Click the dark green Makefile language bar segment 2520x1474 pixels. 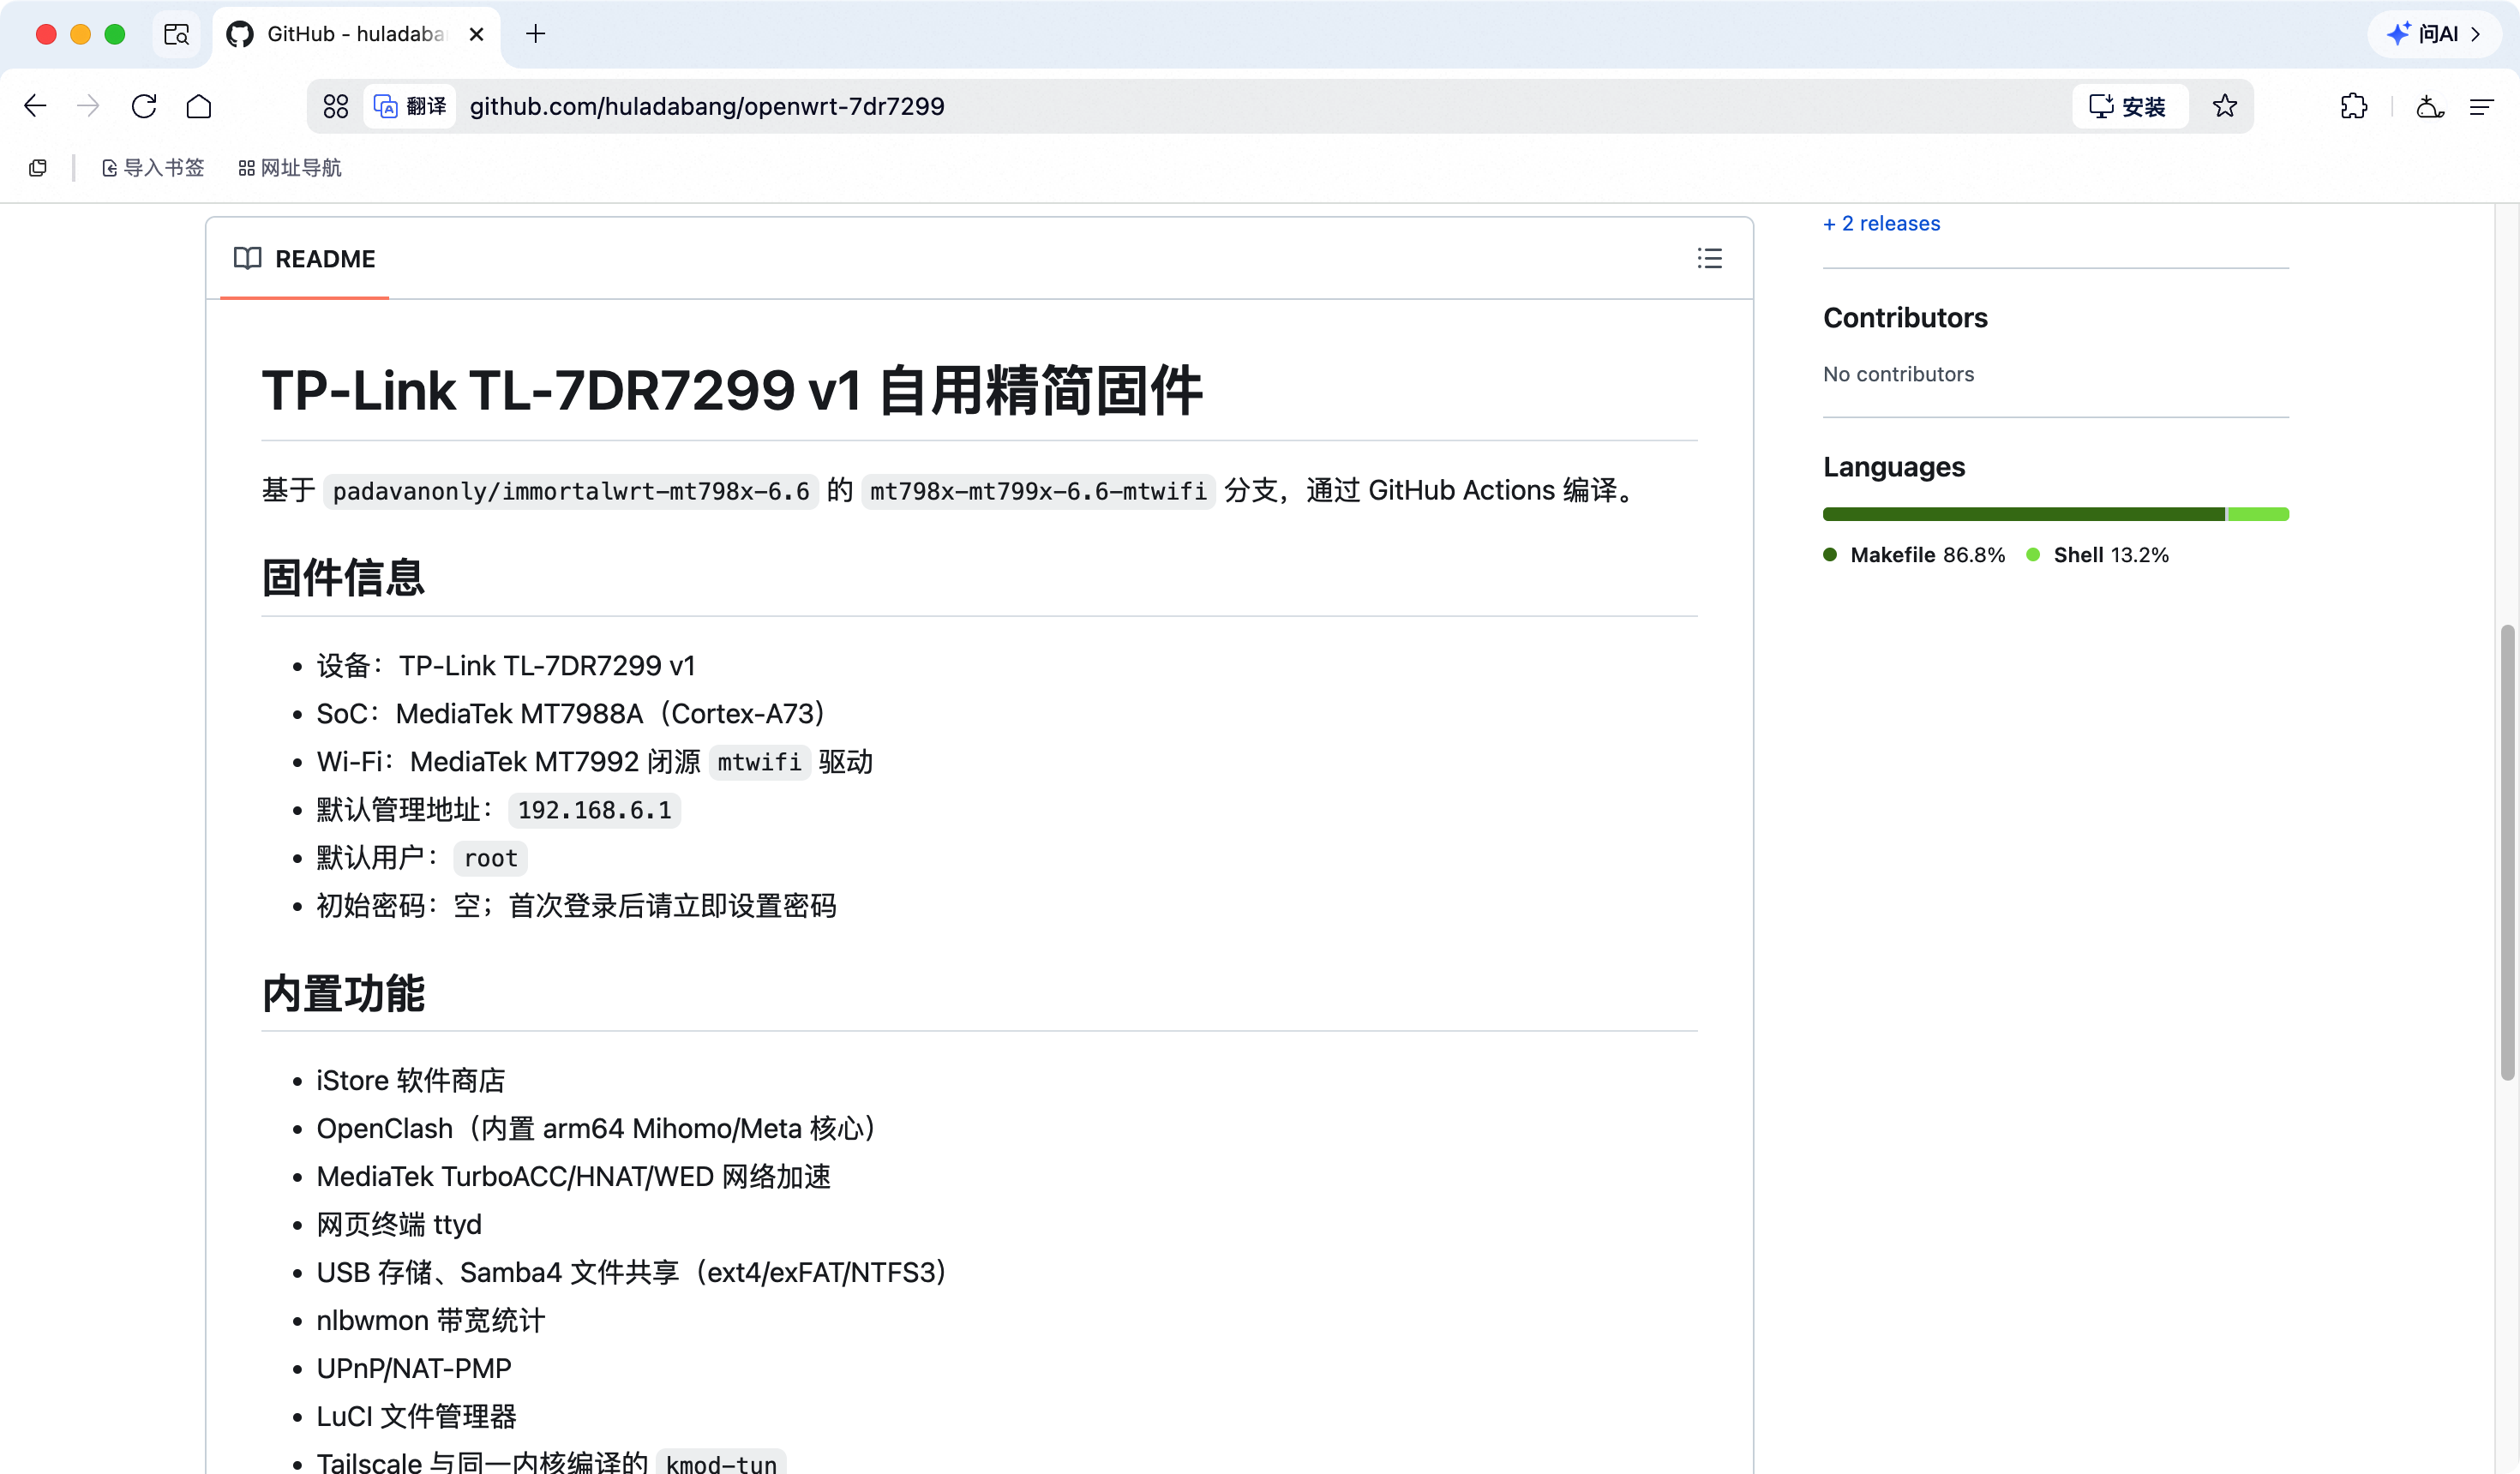pyautogui.click(x=2023, y=514)
